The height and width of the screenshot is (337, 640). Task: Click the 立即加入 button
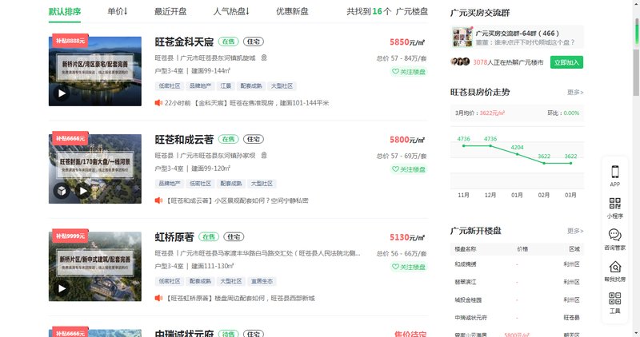pyautogui.click(x=566, y=62)
